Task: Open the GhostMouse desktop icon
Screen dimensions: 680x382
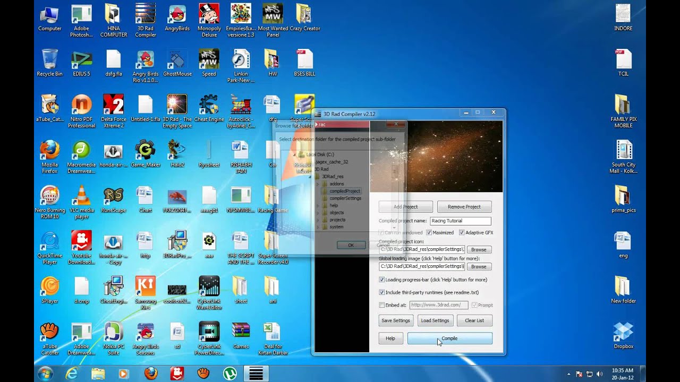Action: tap(177, 63)
